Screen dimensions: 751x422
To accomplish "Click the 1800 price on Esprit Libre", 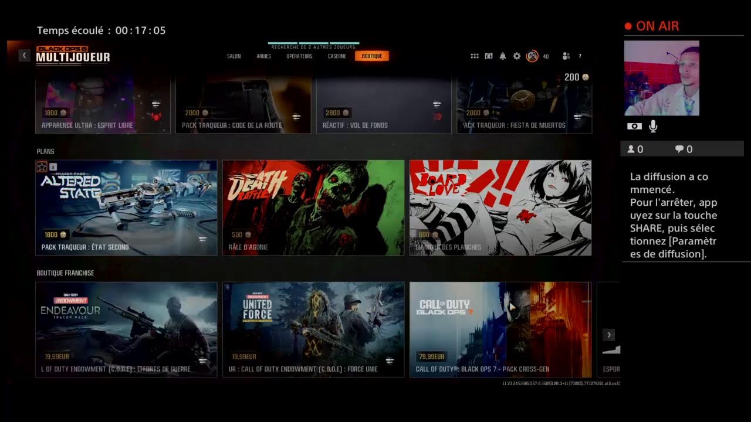I will (x=56, y=113).
